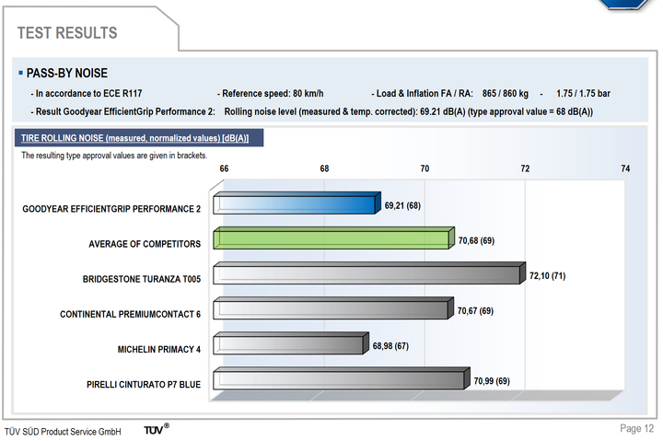Click the value 69,21 (68)

402,205
